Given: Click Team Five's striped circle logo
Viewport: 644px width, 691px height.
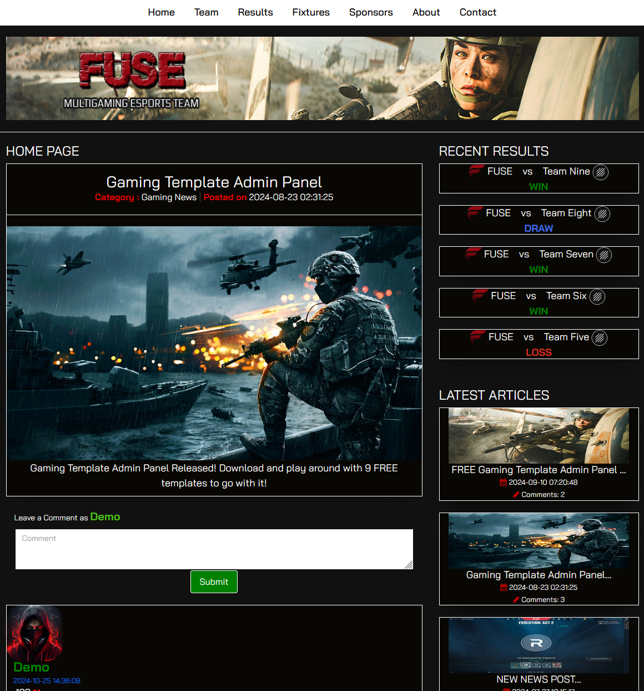Looking at the screenshot, I should click(599, 338).
